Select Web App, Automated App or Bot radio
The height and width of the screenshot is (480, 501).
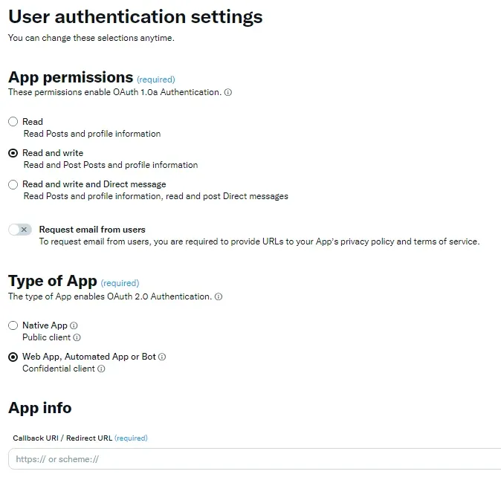13,357
